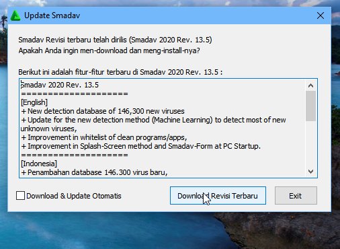Click line "Improvement in whitelist of clean programs/apps"
Screen dimensions: 340x249
point(104,137)
